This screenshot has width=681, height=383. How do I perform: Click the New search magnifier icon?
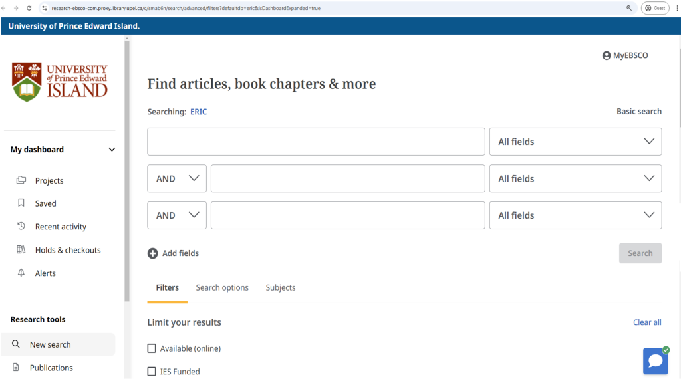pos(16,344)
